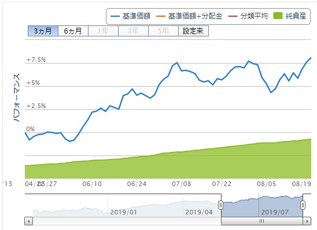Image resolution: width=317 pixels, height=230 pixels.
Task: Toggle 基準価額 blue line legend
Action: tap(130, 16)
